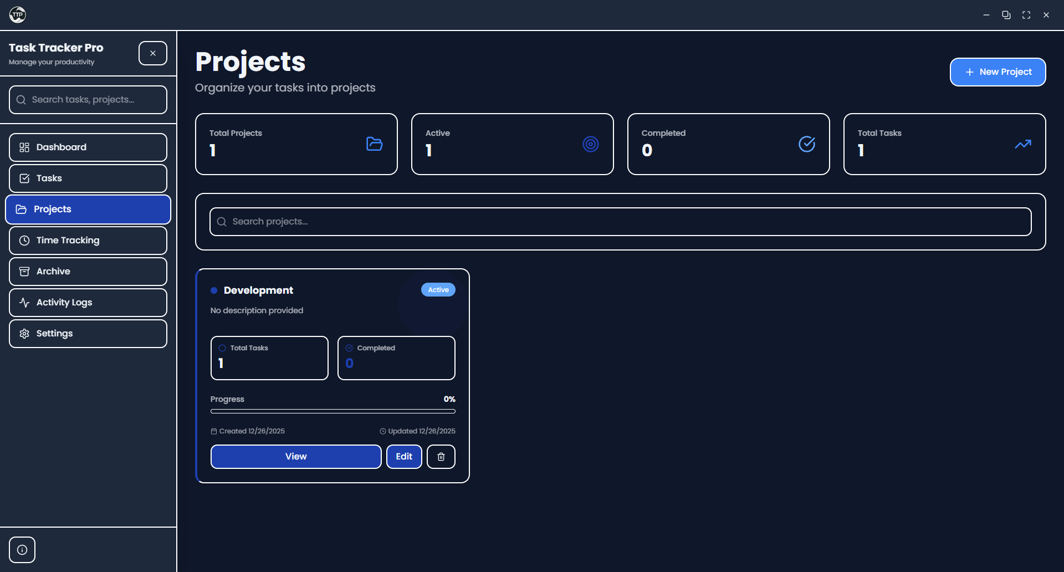Screen dimensions: 1064x572
Task: Click the Archive box icon
Action: coord(24,271)
